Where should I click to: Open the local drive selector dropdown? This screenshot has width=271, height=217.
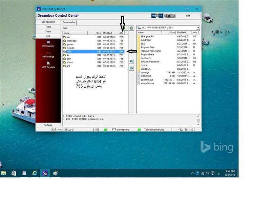(198, 28)
